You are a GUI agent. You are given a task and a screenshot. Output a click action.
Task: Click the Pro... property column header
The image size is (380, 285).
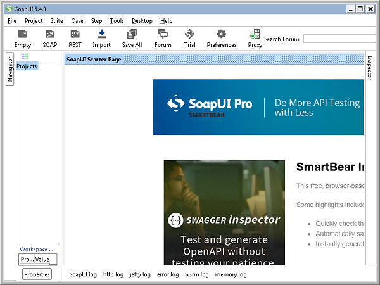click(x=27, y=259)
